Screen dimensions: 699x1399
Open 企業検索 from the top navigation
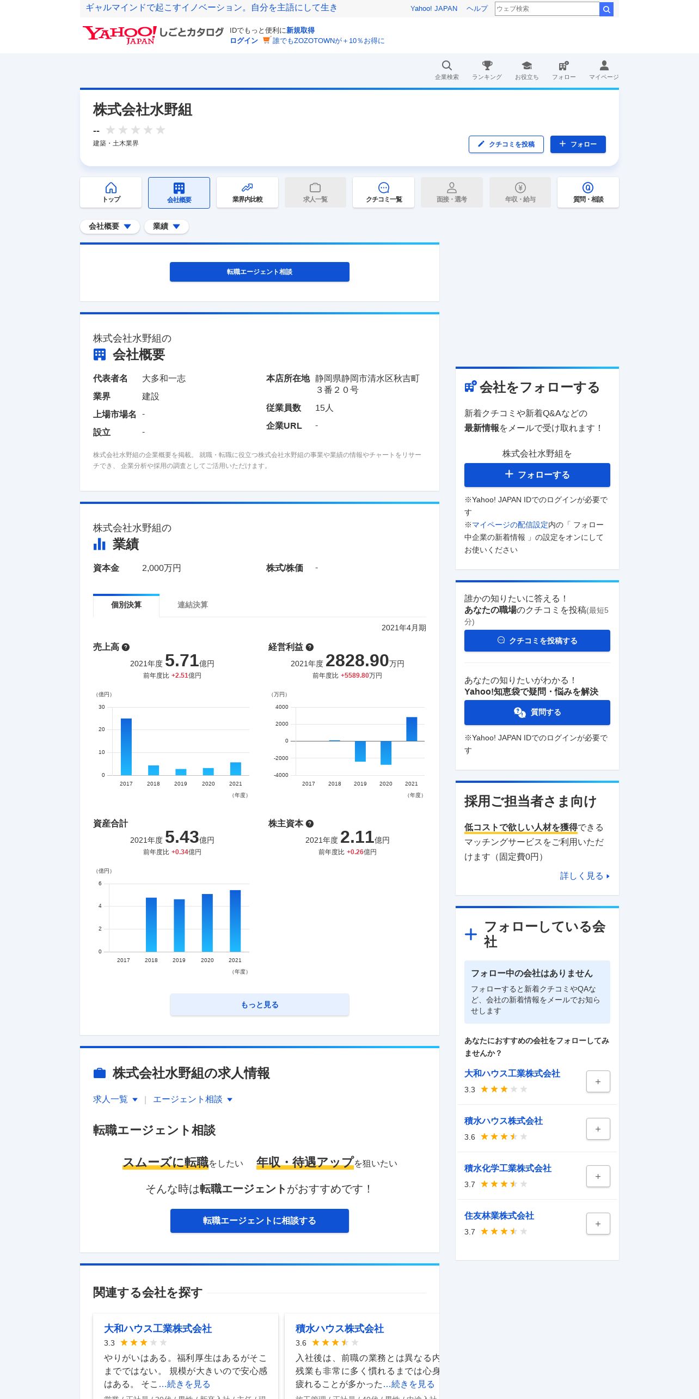coord(446,70)
